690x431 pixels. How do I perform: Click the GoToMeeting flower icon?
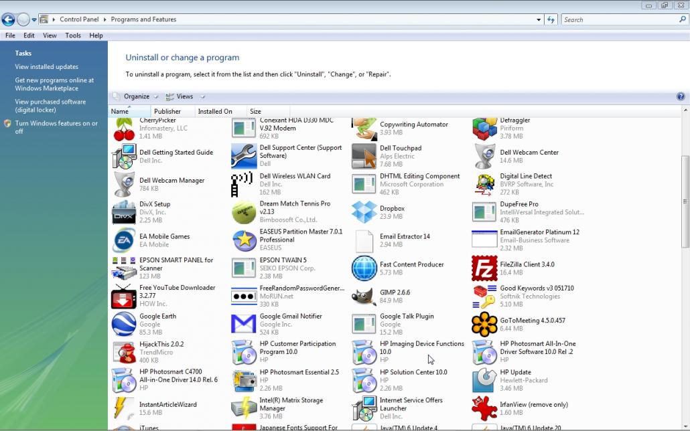(x=484, y=324)
